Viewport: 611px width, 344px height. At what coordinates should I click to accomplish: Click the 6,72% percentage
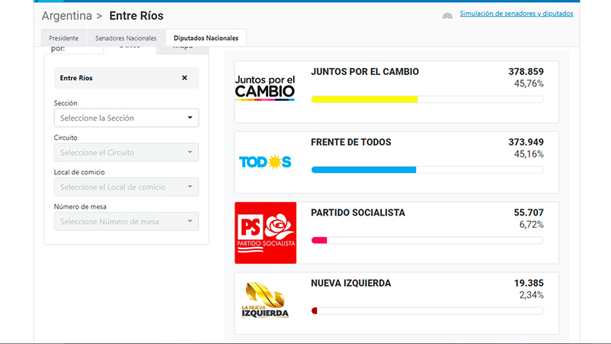click(532, 225)
